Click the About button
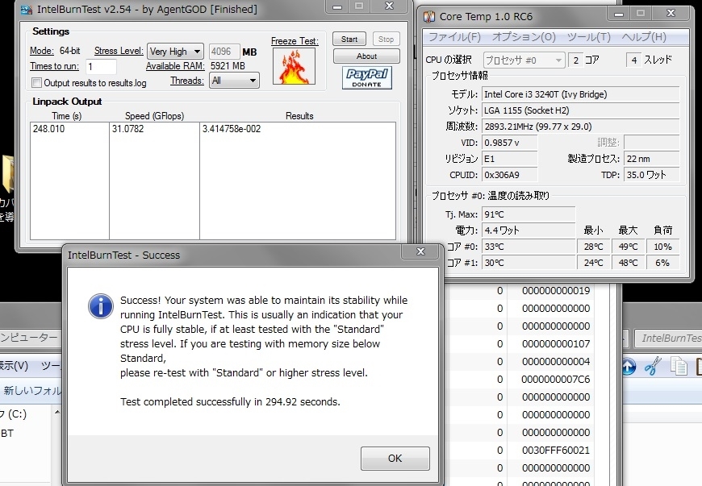 366,56
